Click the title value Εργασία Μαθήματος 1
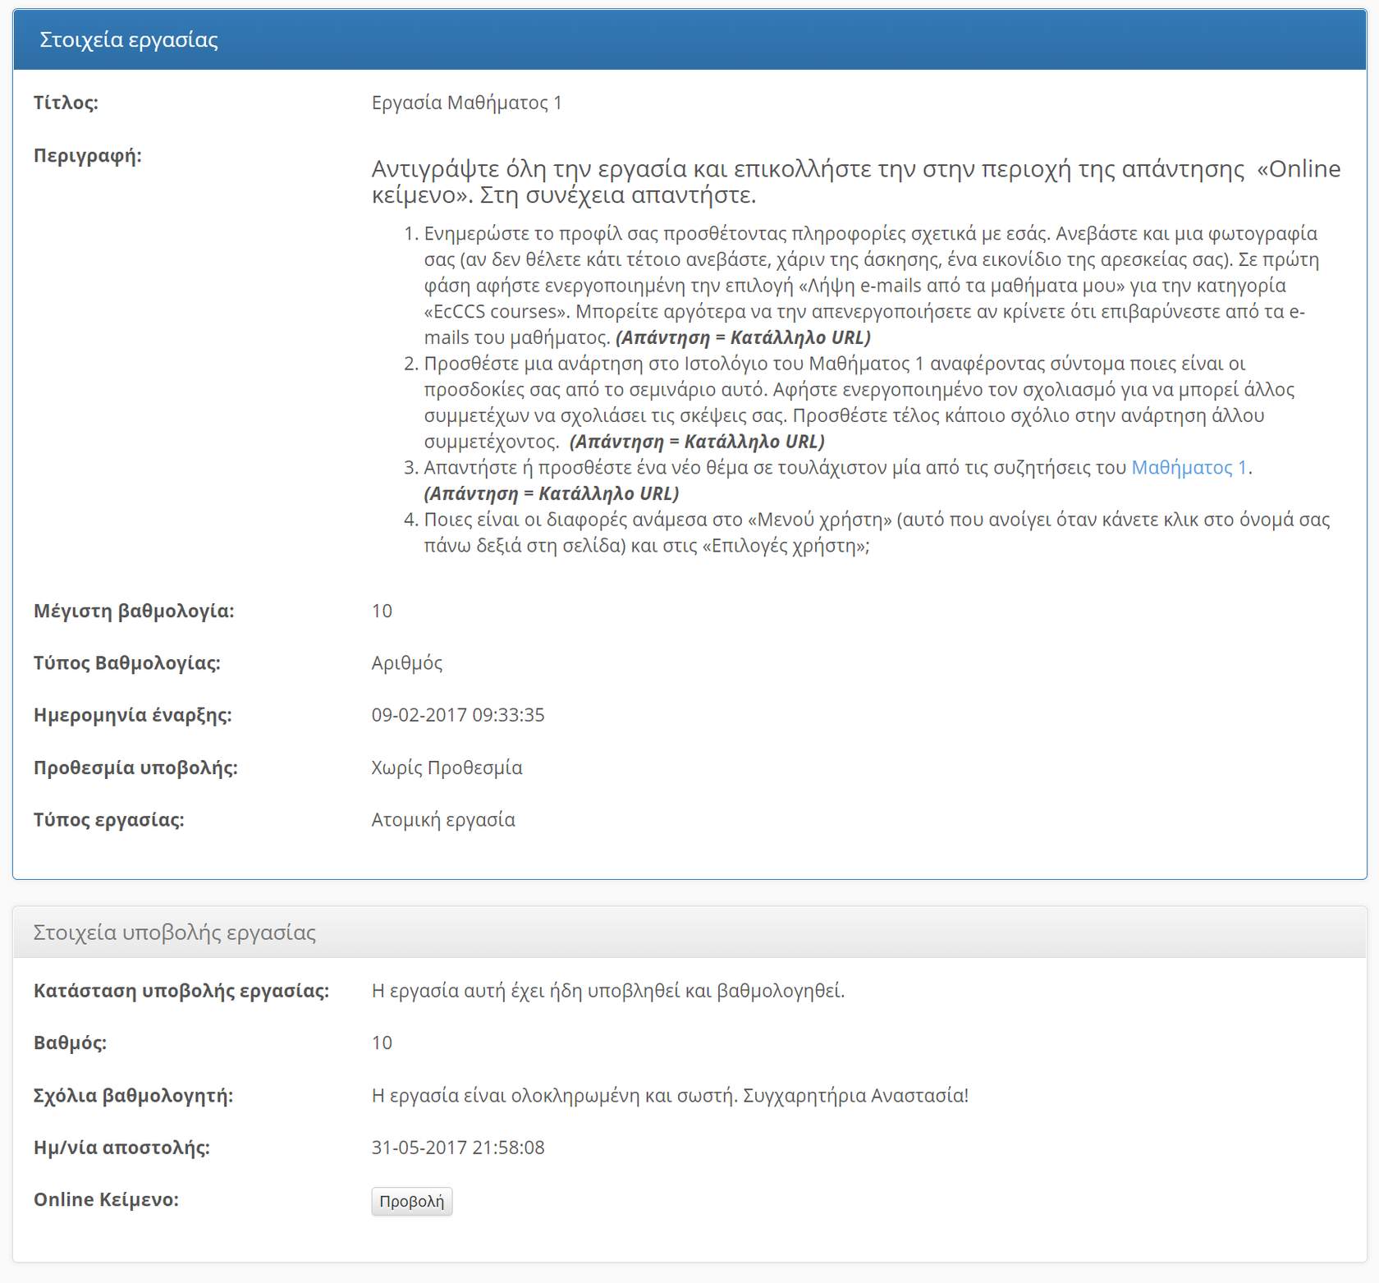 pos(466,103)
